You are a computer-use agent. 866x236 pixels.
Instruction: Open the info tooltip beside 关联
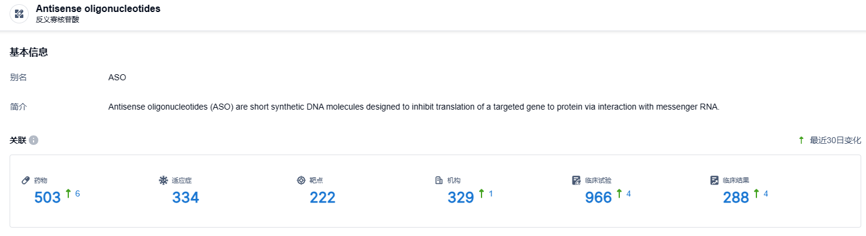(34, 140)
